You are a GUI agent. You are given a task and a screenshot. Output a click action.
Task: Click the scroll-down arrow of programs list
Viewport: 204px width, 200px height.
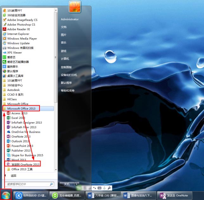(x=56, y=170)
